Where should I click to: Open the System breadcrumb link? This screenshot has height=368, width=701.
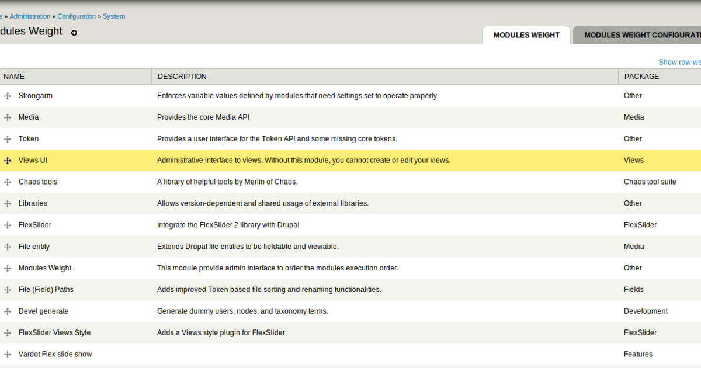(113, 16)
